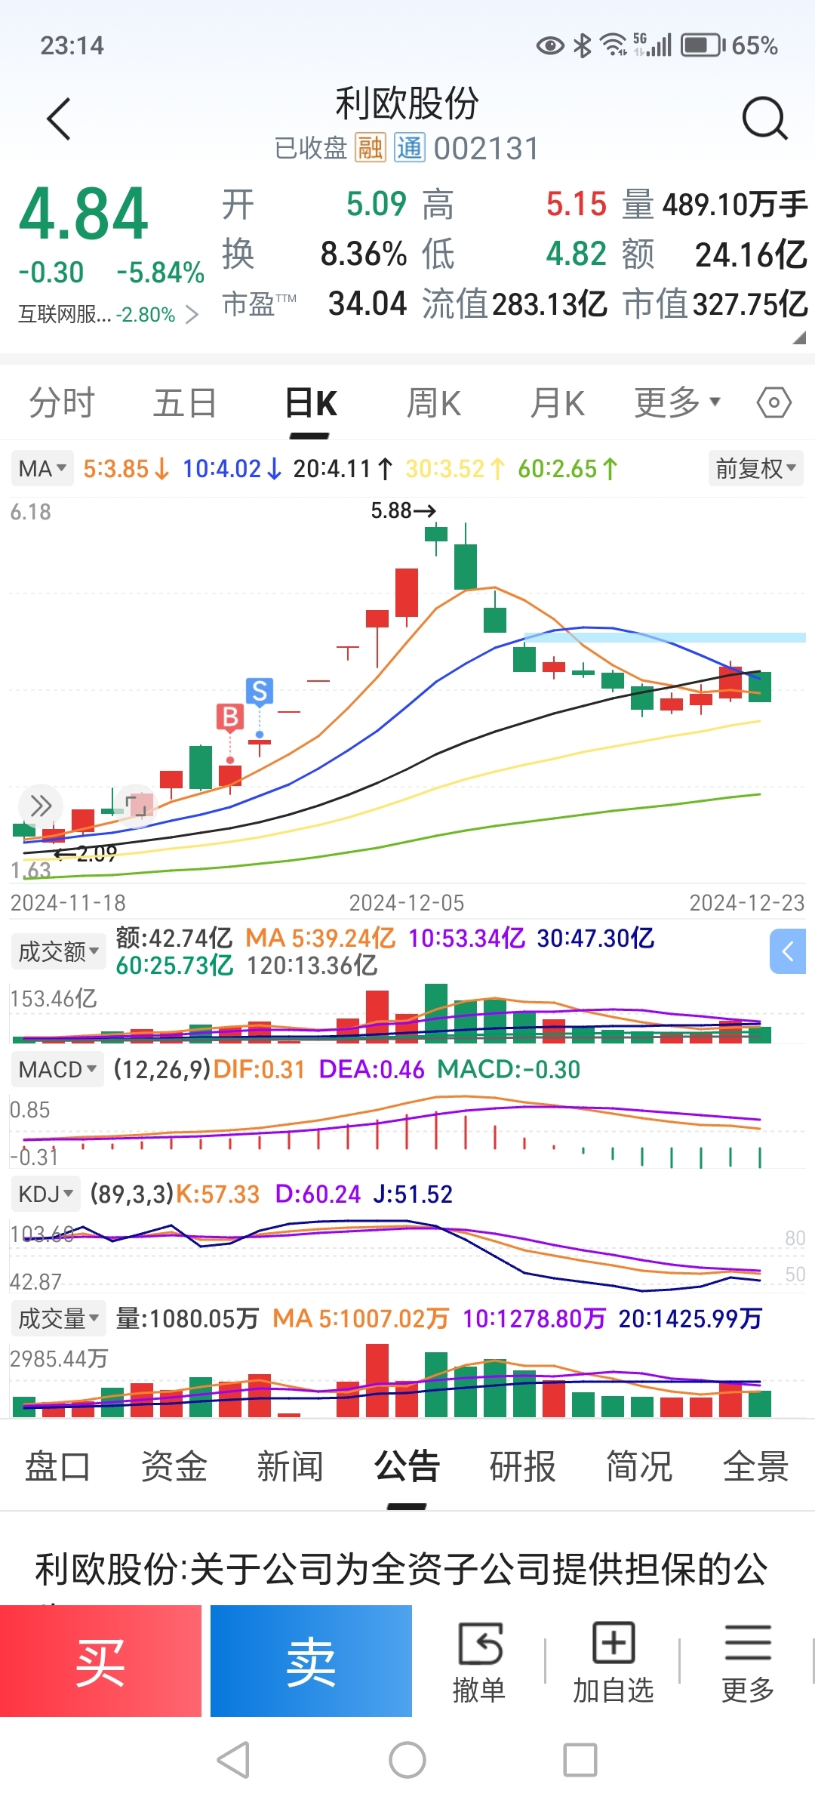Open 互联网服 sector link chevron
This screenshot has width=815, height=1803.
point(192,314)
